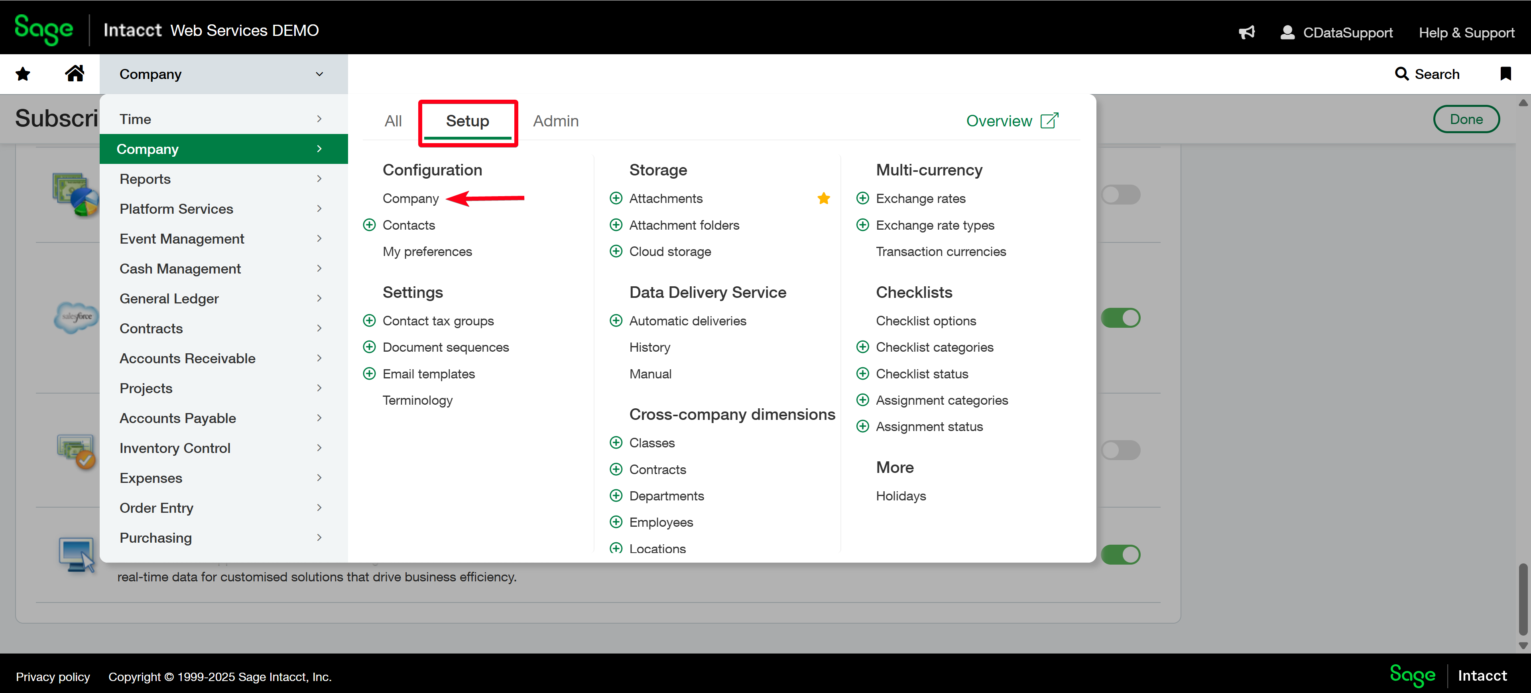Disable the bottom green subscription toggle

click(1120, 555)
